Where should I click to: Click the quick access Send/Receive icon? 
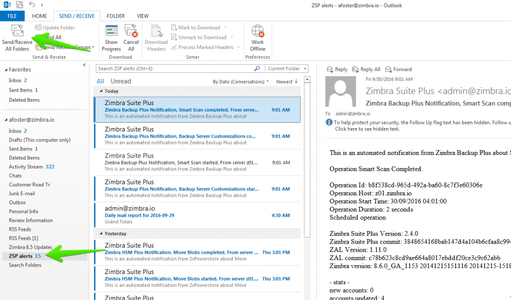click(19, 5)
